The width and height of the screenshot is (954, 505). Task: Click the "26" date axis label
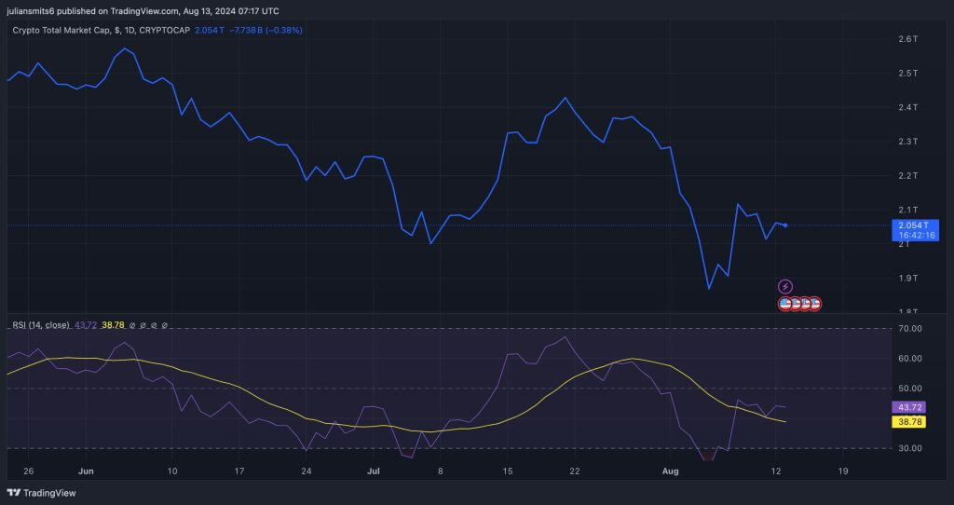coord(29,471)
